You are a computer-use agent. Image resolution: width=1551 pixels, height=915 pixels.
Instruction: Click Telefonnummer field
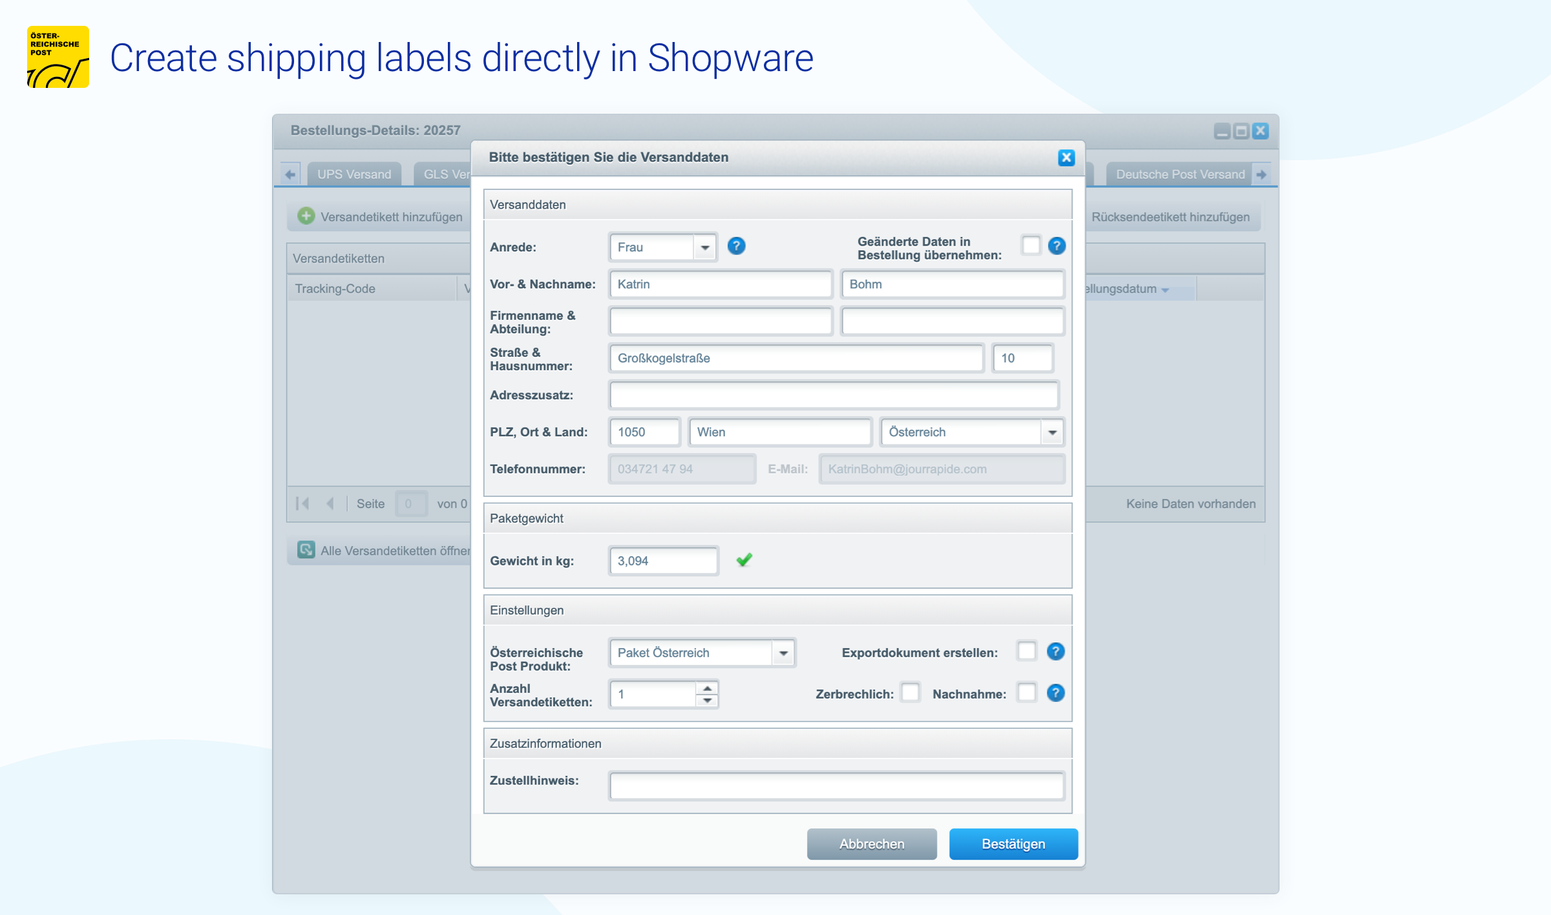point(682,469)
